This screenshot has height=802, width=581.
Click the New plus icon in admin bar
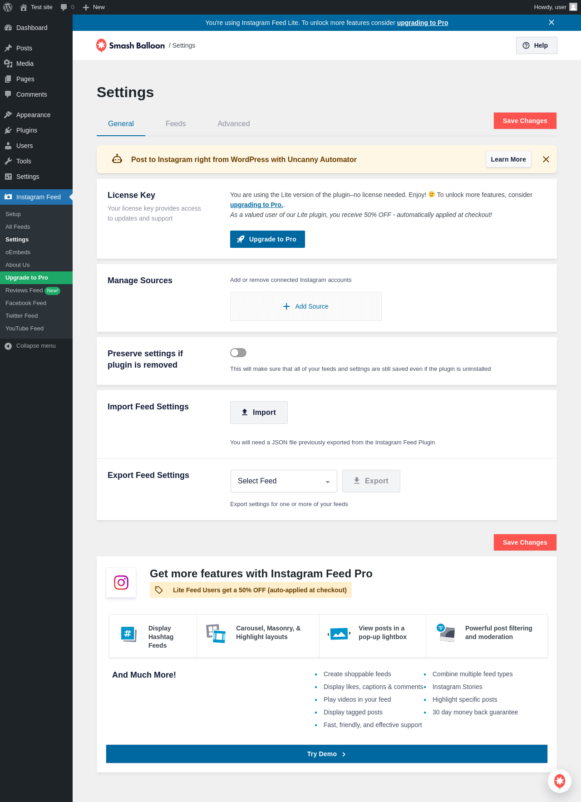click(x=86, y=7)
